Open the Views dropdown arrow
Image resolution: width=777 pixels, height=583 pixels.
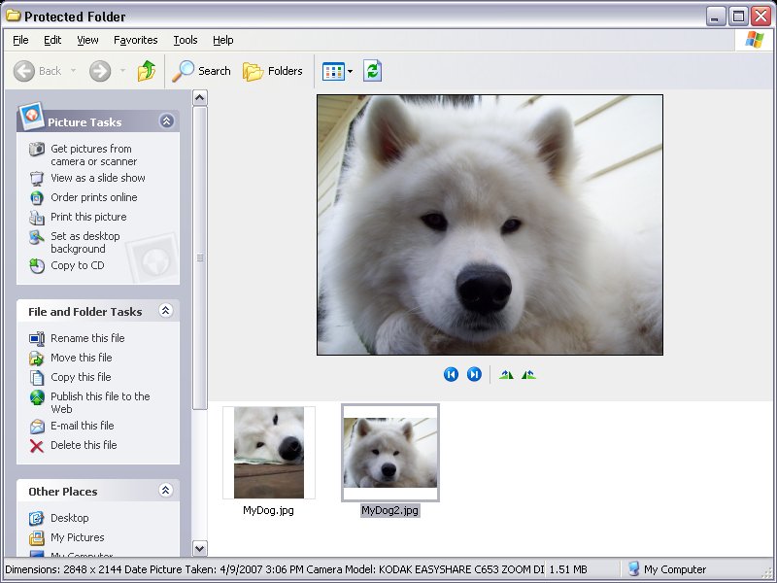351,71
